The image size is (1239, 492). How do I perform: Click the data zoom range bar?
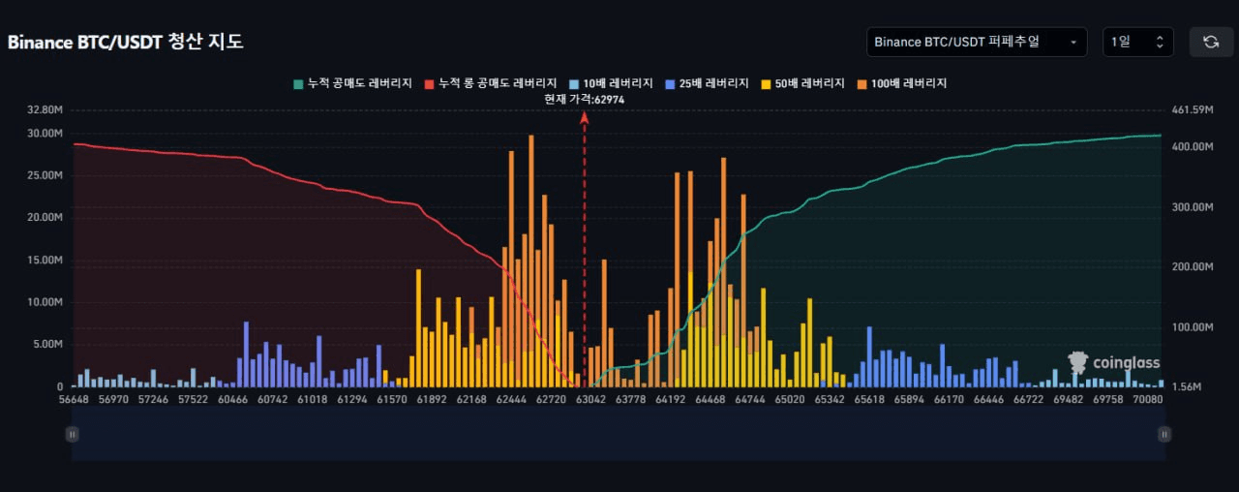pos(618,434)
